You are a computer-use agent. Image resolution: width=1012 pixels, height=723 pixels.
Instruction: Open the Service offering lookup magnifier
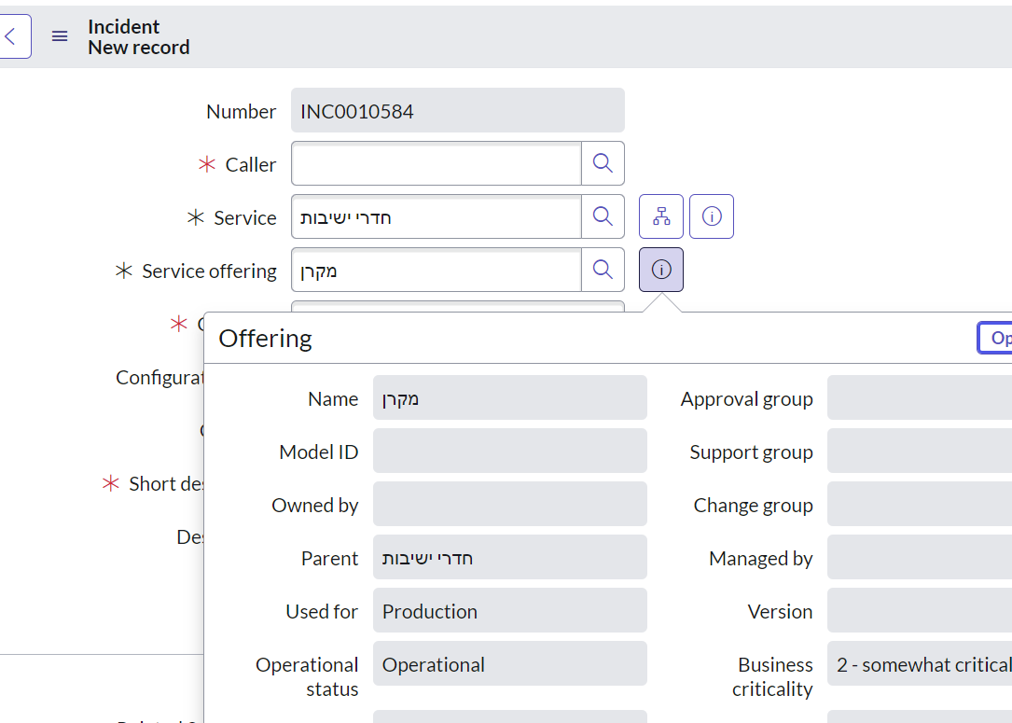tap(603, 269)
